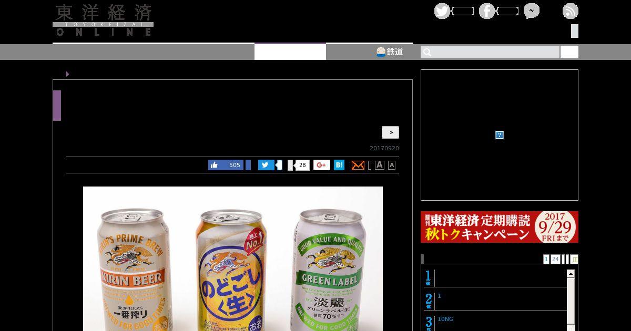Open the 東洋経済 定期購読 campaign banner

pyautogui.click(x=500, y=227)
